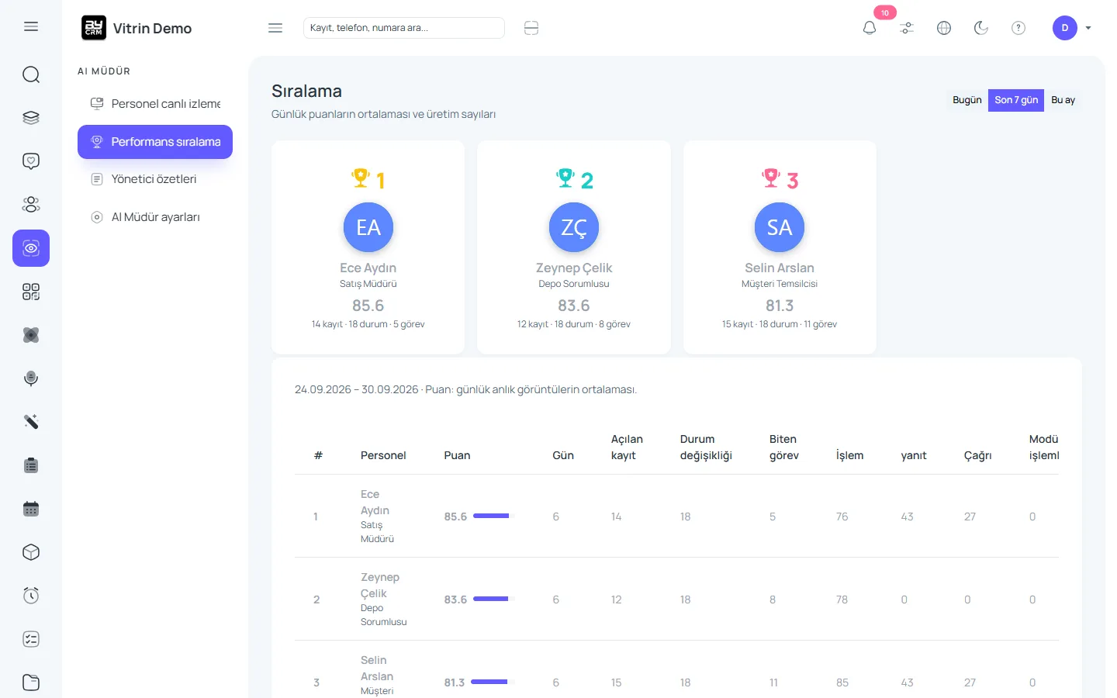1117x698 pixels.
Task: Click the 81.3 score progress bar
Action: pyautogui.click(x=493, y=682)
